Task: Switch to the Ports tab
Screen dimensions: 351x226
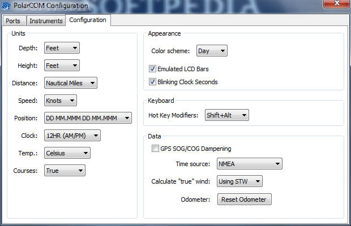Action: coord(14,21)
